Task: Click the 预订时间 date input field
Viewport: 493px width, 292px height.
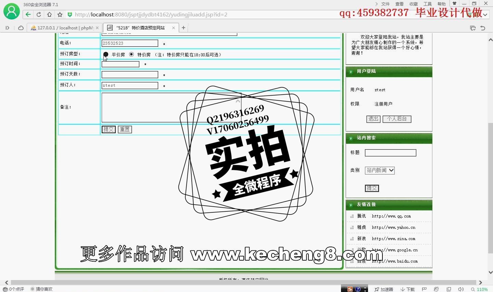Action: [x=121, y=64]
